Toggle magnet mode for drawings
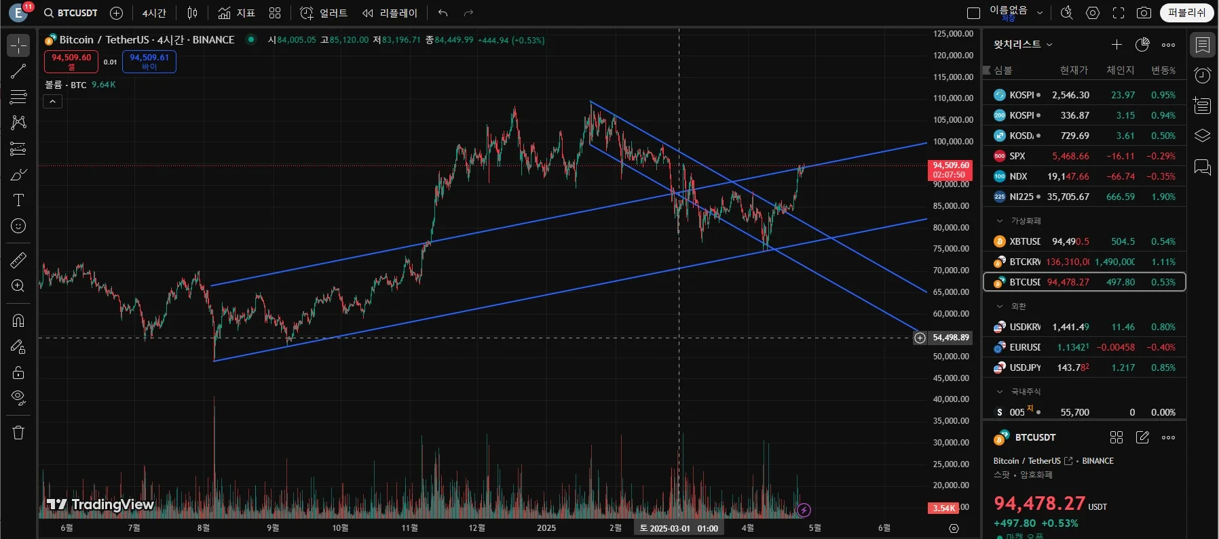This screenshot has width=1219, height=539. [18, 320]
